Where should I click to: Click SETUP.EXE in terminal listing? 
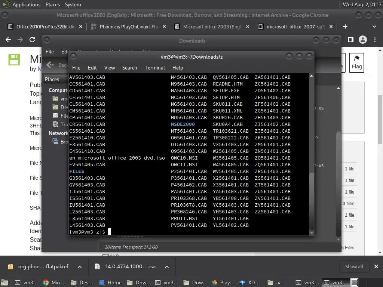(x=226, y=90)
